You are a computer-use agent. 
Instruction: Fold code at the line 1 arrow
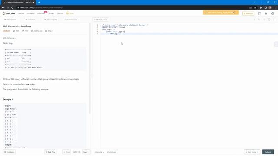[x=99, y=25]
